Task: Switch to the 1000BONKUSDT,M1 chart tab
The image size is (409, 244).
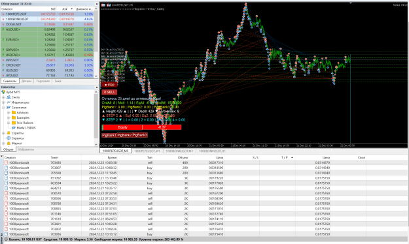Action: (179, 151)
